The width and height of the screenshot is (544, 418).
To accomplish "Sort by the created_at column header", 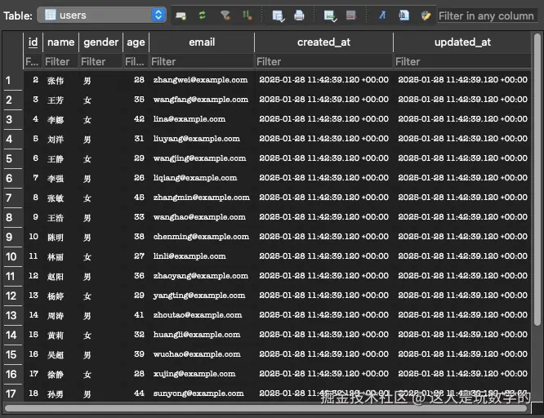I will [323, 42].
